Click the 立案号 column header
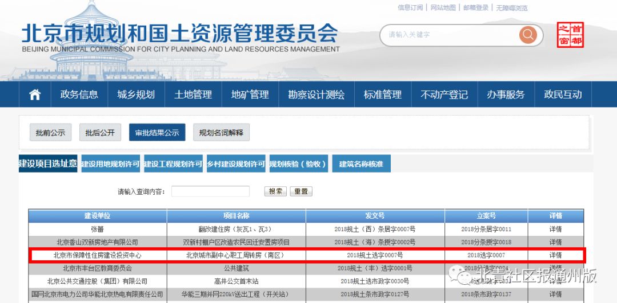Screen dimensions: 617x303 pos(486,216)
